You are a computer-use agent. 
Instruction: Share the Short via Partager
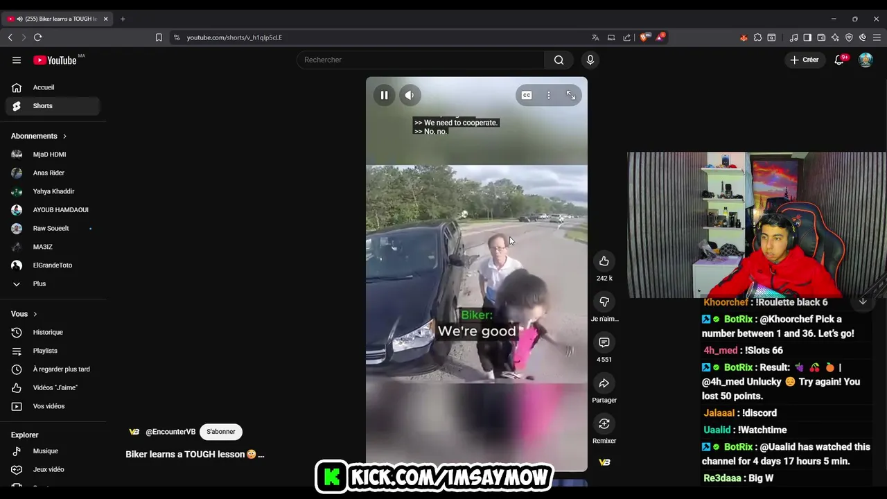pyautogui.click(x=604, y=383)
